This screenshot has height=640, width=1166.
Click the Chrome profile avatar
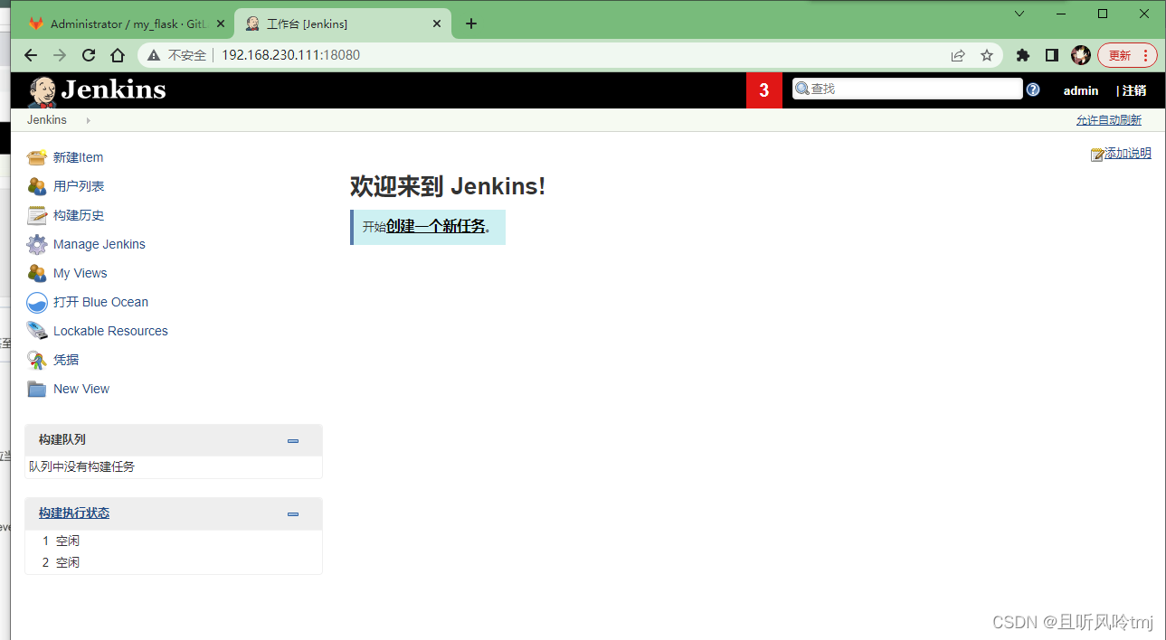1081,55
